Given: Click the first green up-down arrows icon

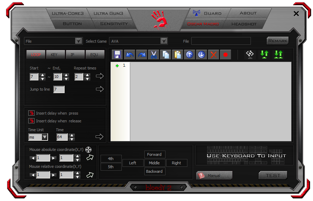Looking at the screenshot, I should pos(264,54).
